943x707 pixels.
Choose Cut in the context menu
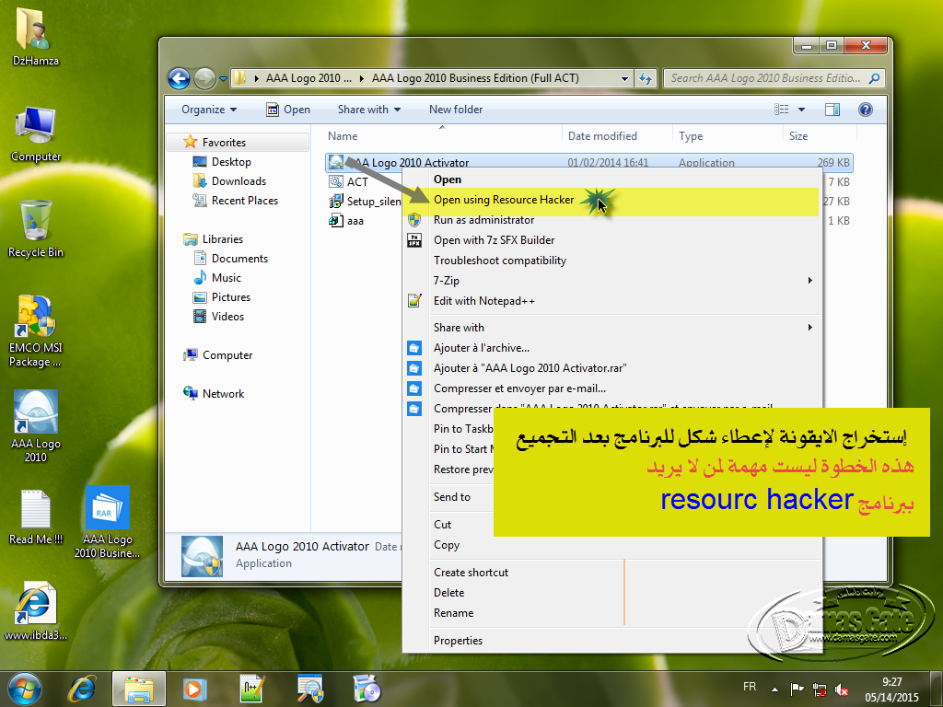(x=443, y=524)
